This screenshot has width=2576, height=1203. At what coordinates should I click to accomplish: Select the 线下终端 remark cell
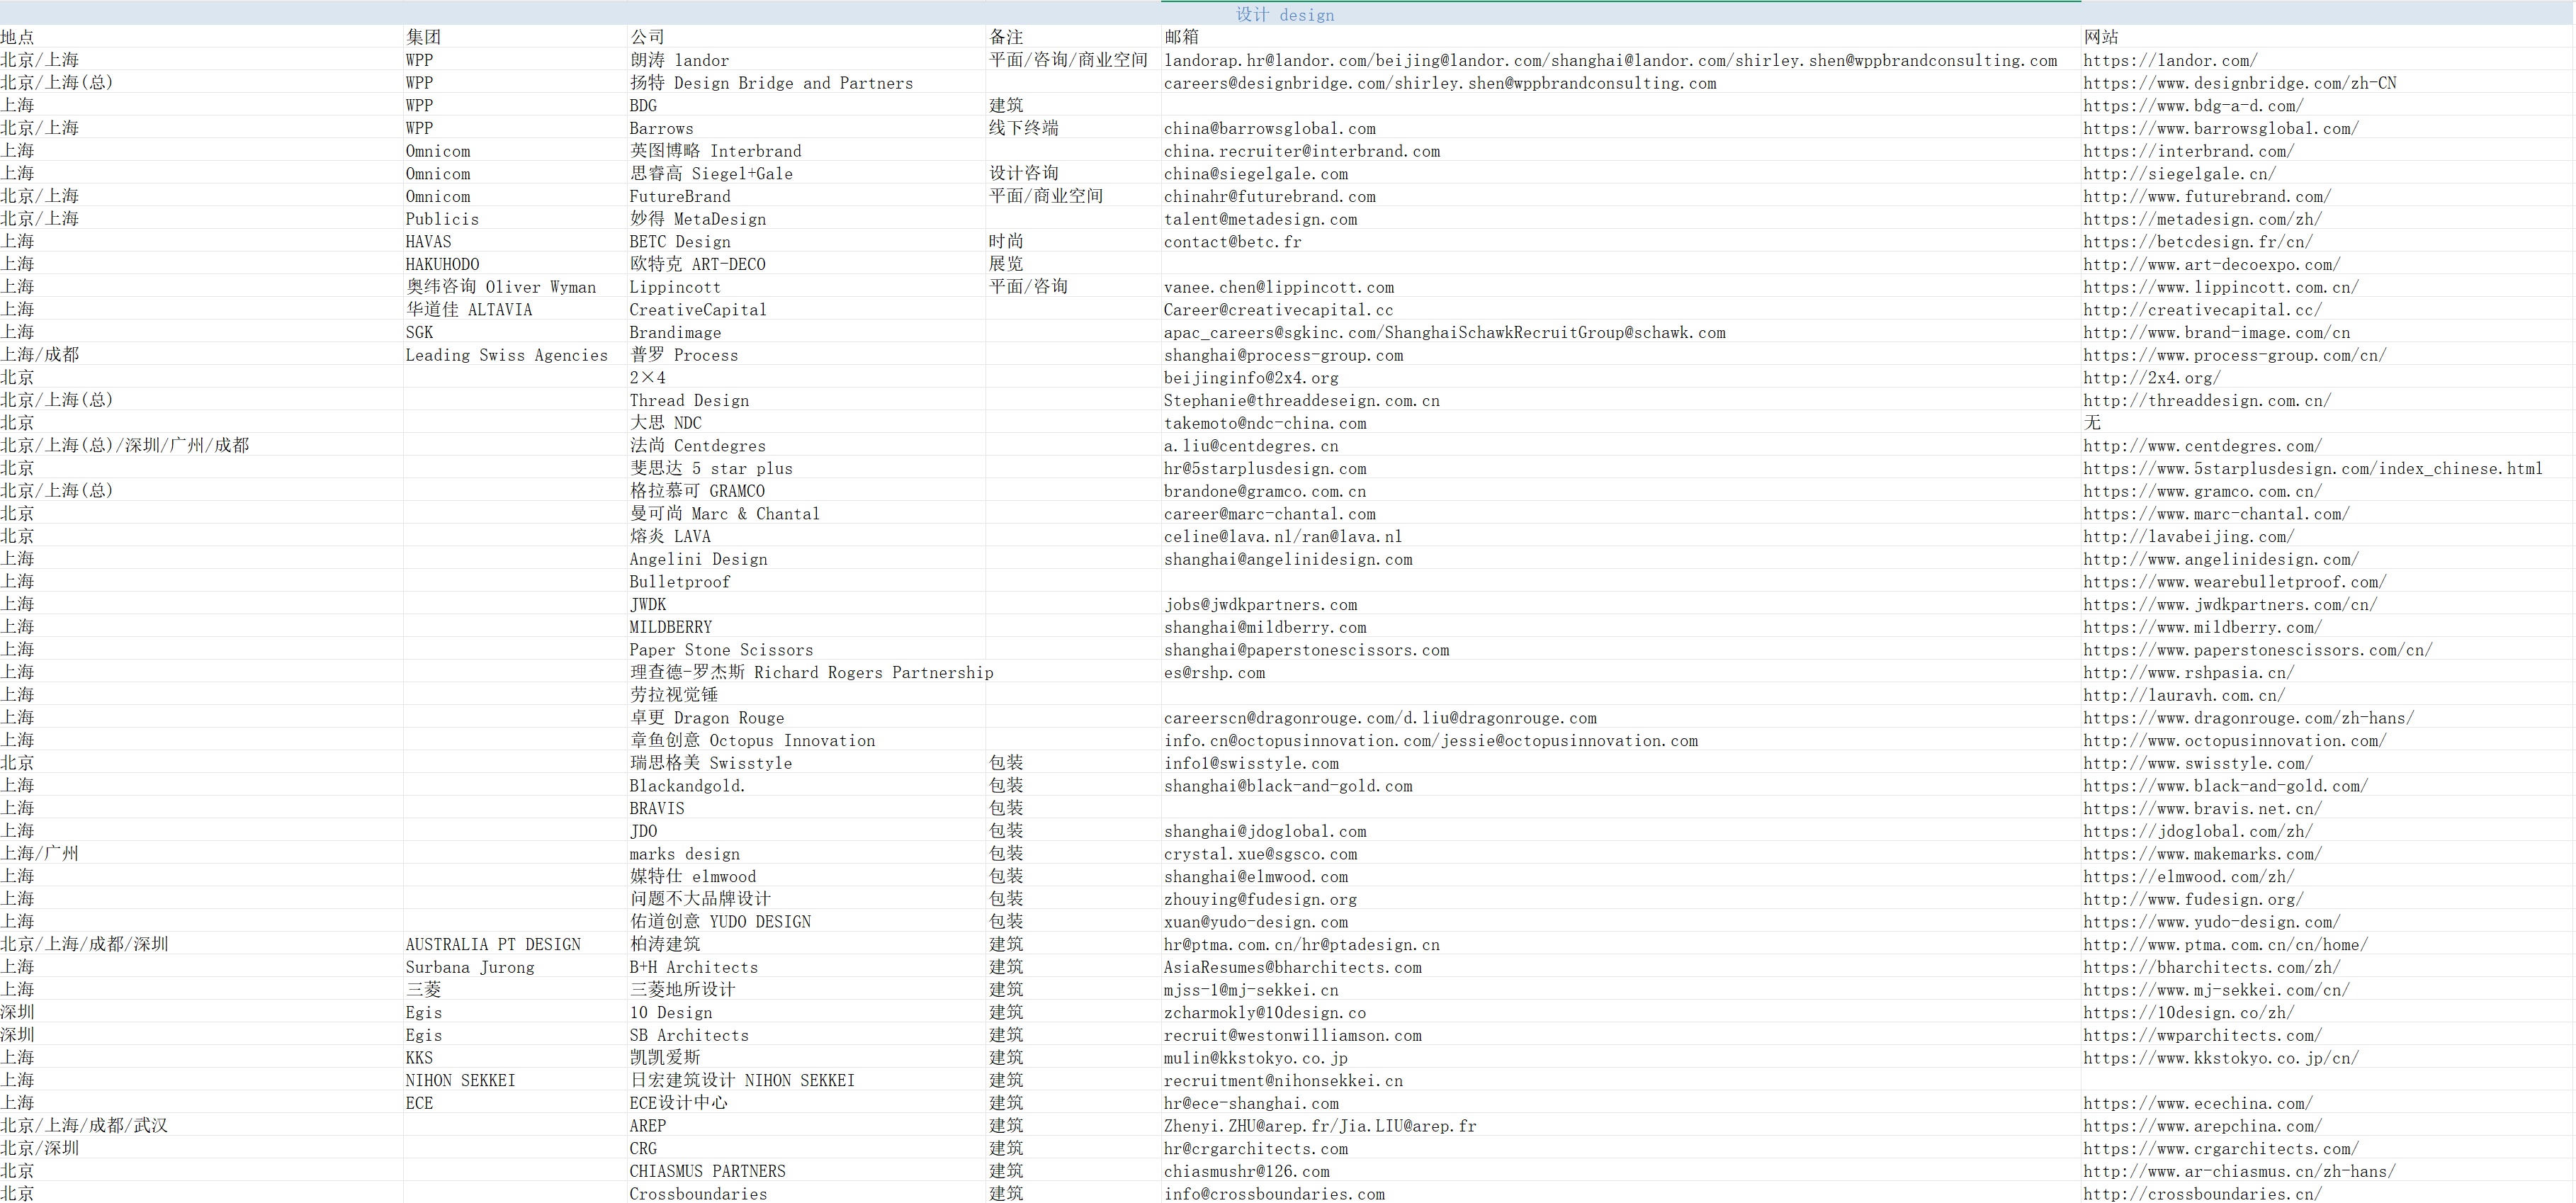tap(1023, 128)
